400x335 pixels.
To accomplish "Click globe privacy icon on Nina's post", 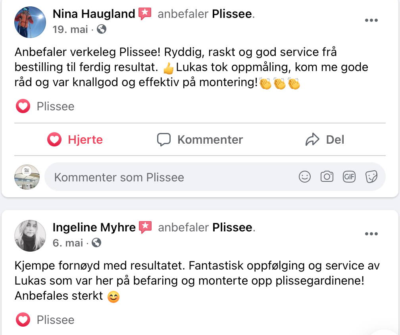I will pos(102,29).
